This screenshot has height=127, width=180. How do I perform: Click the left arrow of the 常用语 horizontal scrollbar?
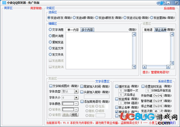pyautogui.click(x=145, y=67)
